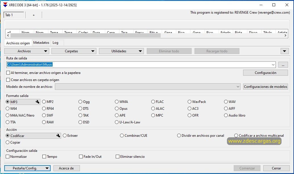Check Eliminar silencio

click(x=117, y=157)
